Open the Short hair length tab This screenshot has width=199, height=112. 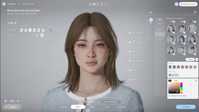160,24
